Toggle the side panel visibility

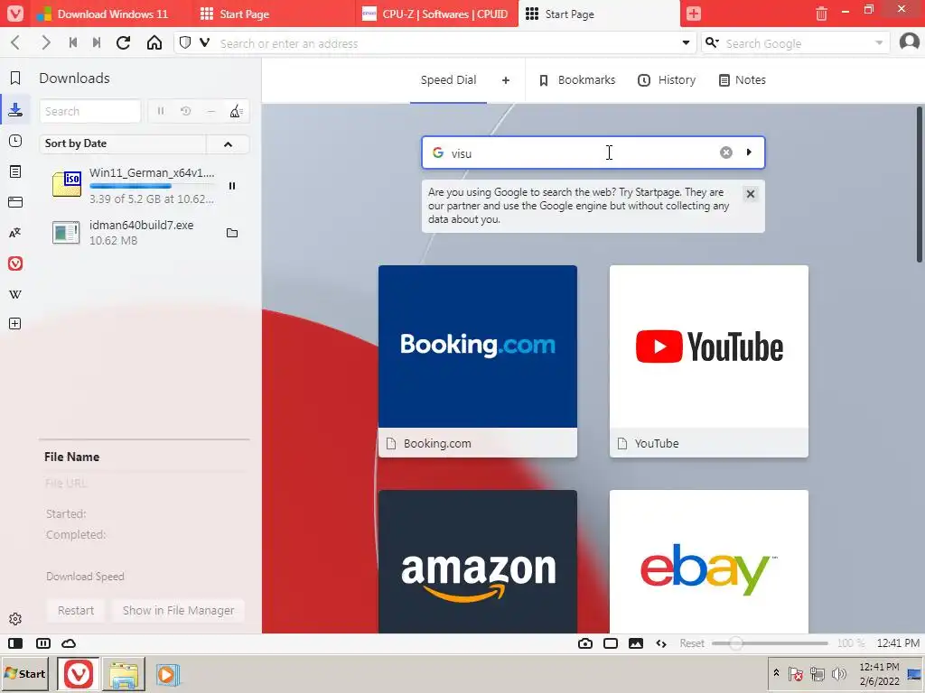(15, 643)
